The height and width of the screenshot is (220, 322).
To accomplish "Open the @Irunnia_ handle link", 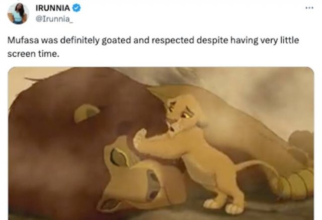I will (x=54, y=19).
